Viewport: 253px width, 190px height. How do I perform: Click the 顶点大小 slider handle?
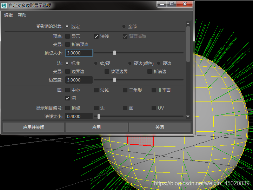point(114,53)
